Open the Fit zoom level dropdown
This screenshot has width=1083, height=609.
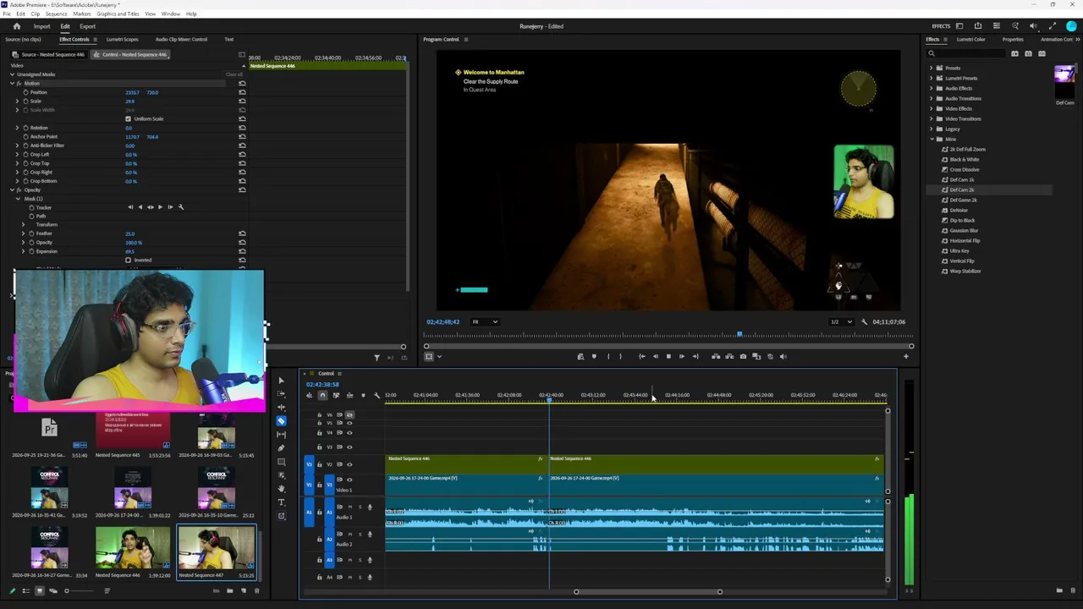pyautogui.click(x=485, y=321)
